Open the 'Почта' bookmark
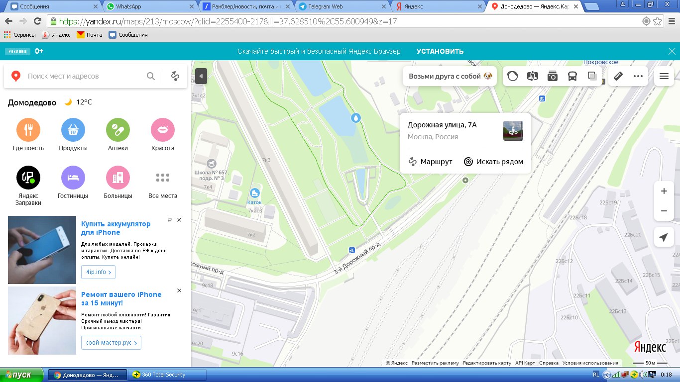 click(90, 35)
